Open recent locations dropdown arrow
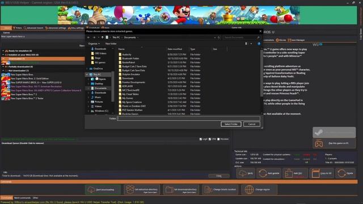The width and height of the screenshot is (363, 204). pos(98,37)
